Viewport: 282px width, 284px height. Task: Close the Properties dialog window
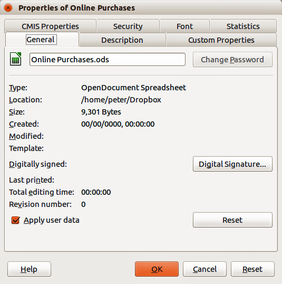pyautogui.click(x=8, y=8)
